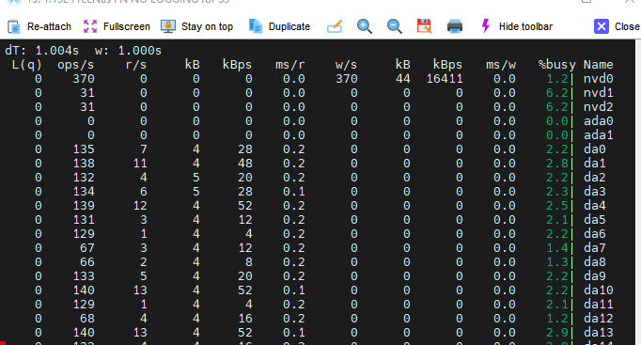Click the ops/s column header
This screenshot has height=345, width=641.
75,65
